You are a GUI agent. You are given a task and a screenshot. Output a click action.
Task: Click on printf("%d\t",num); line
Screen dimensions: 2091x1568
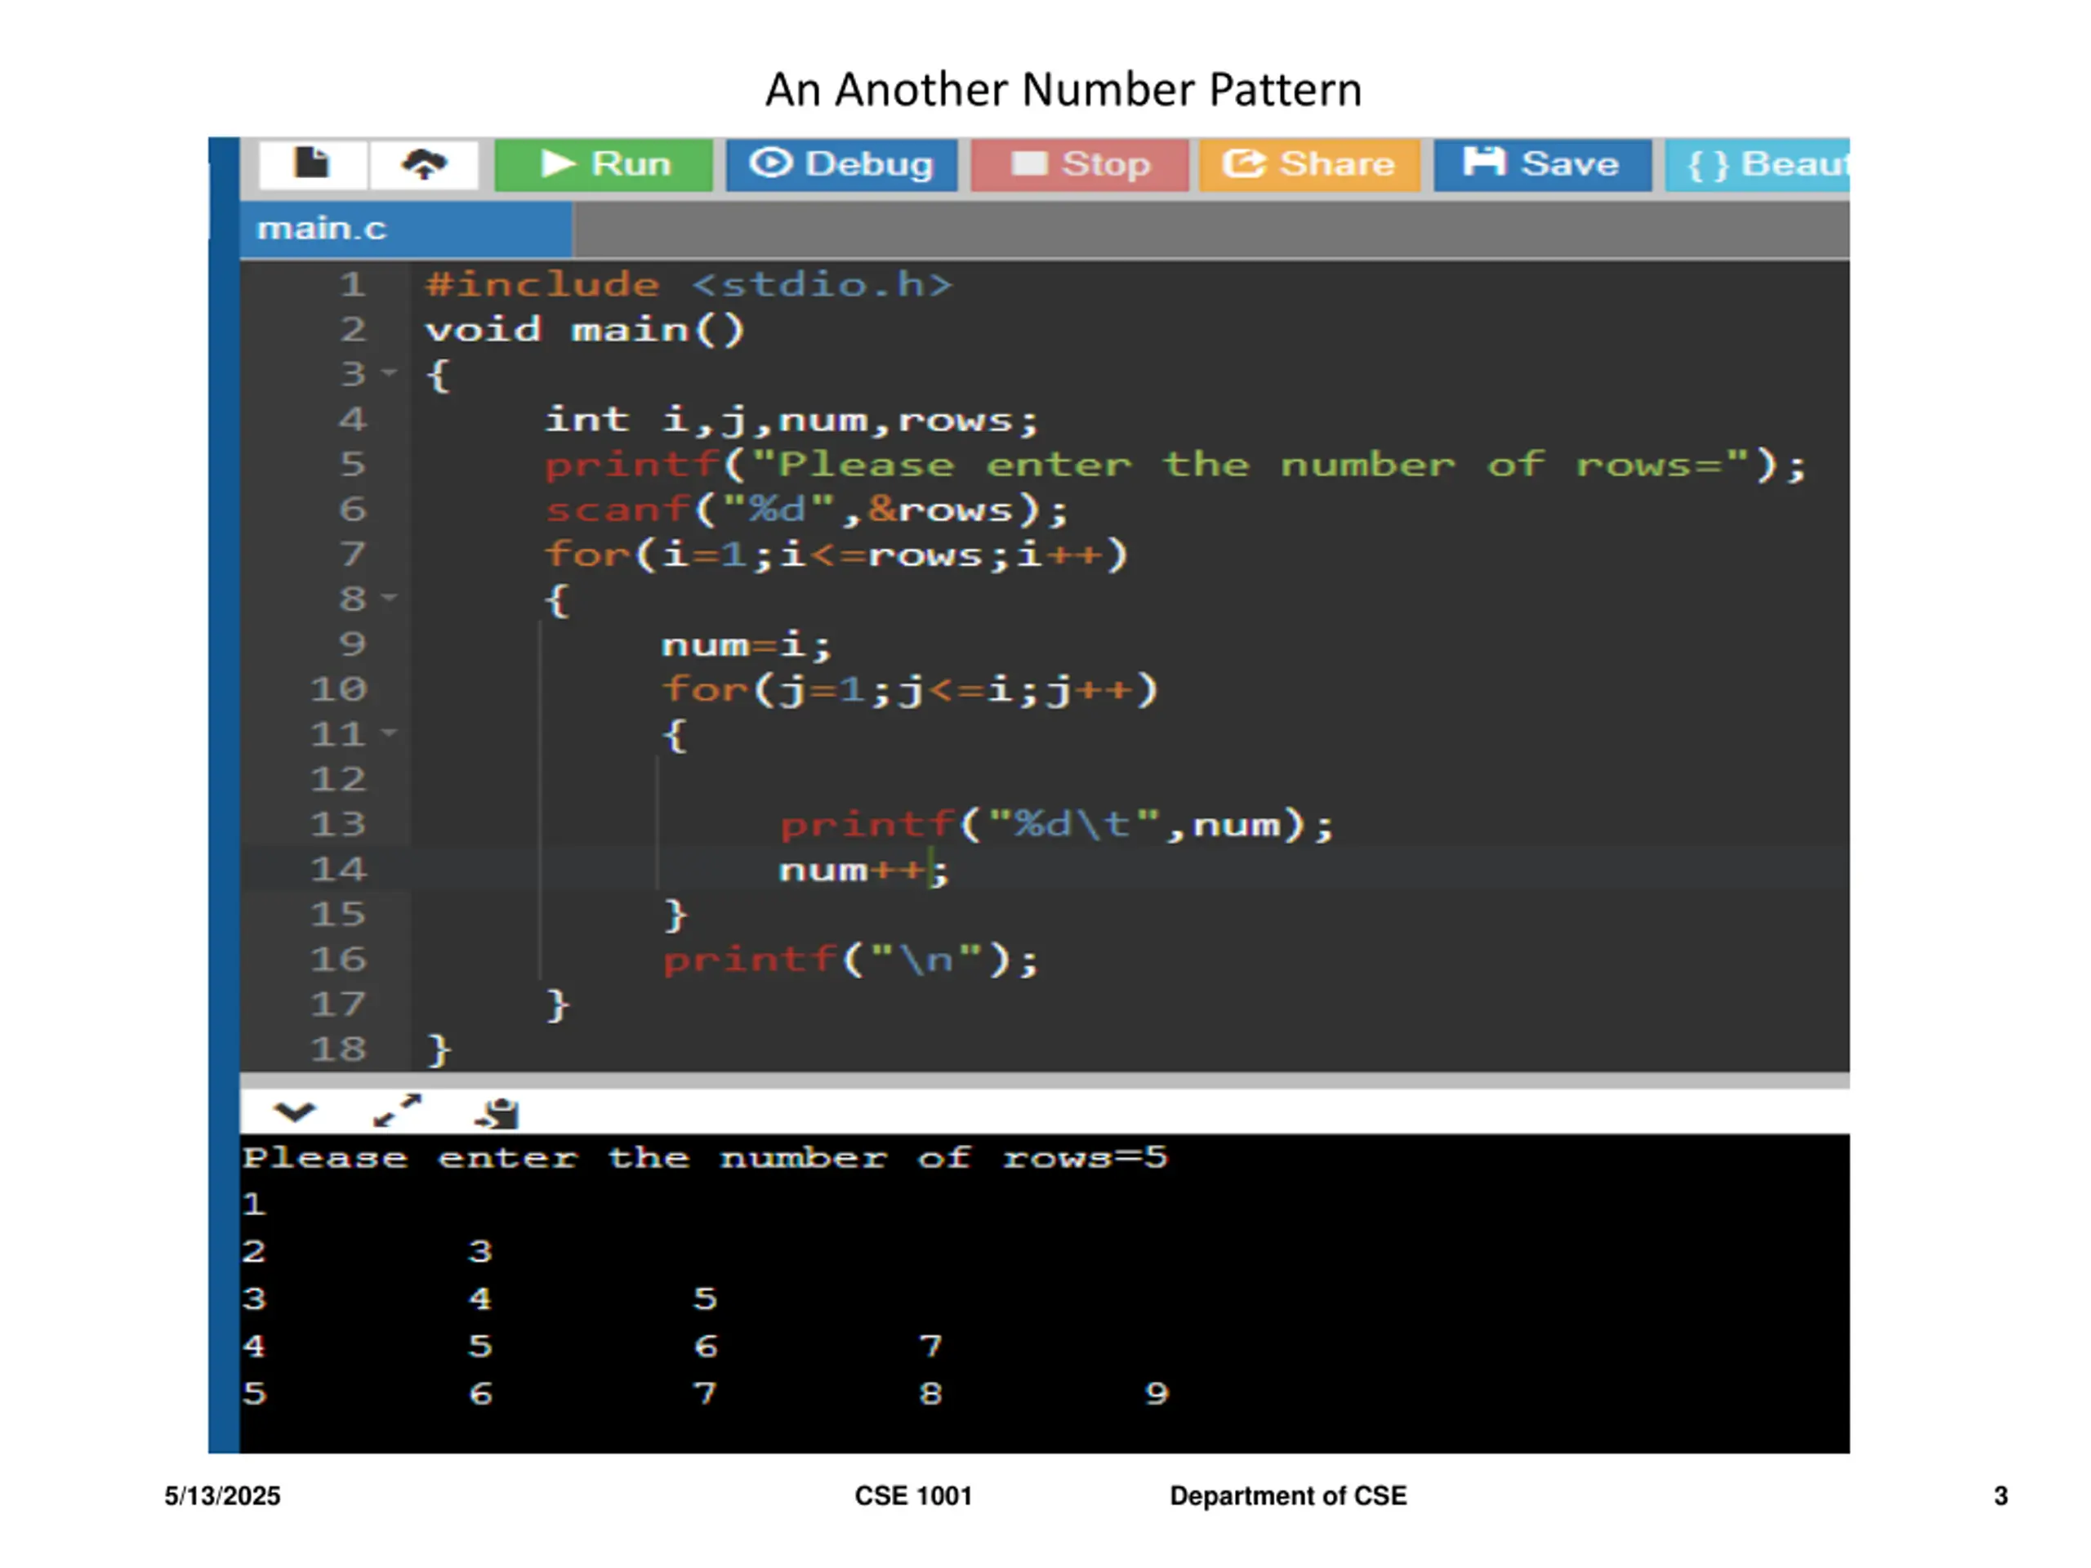[x=1057, y=825]
